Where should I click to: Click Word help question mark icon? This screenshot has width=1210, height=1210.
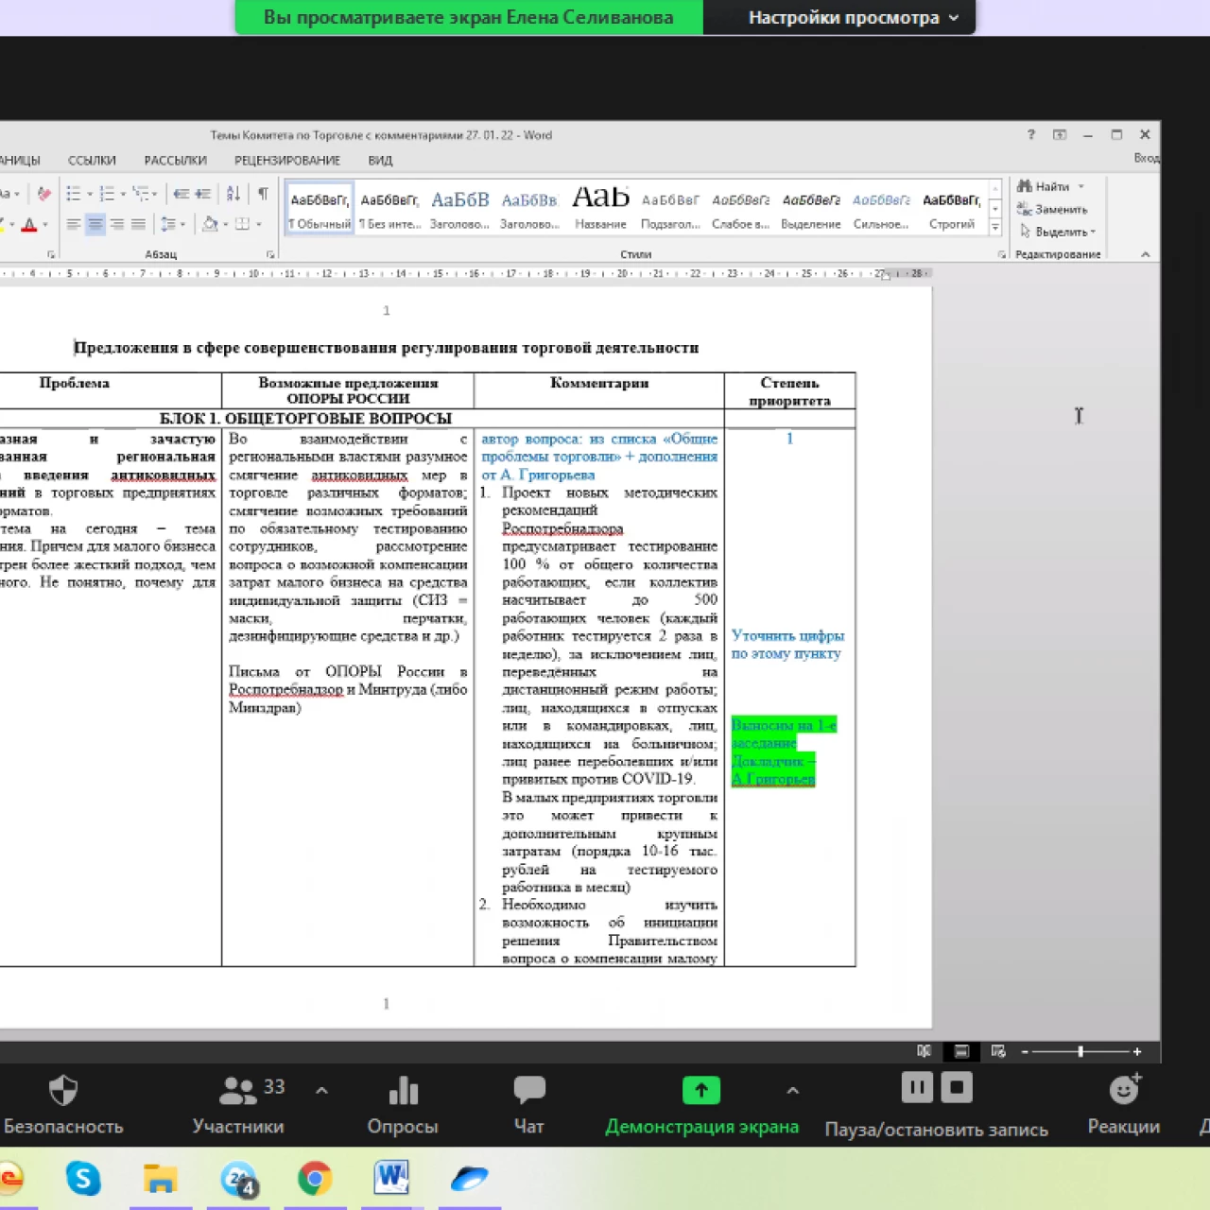click(x=1031, y=135)
